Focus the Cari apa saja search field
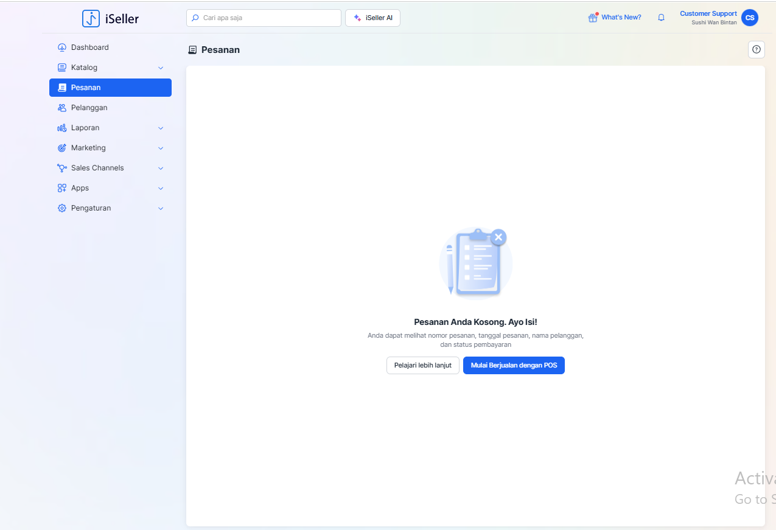This screenshot has width=776, height=530. (268, 18)
